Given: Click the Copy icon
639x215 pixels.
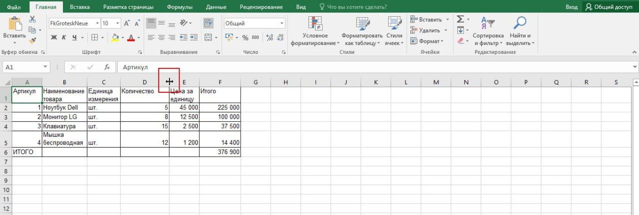Looking at the screenshot, I should tap(32, 30).
